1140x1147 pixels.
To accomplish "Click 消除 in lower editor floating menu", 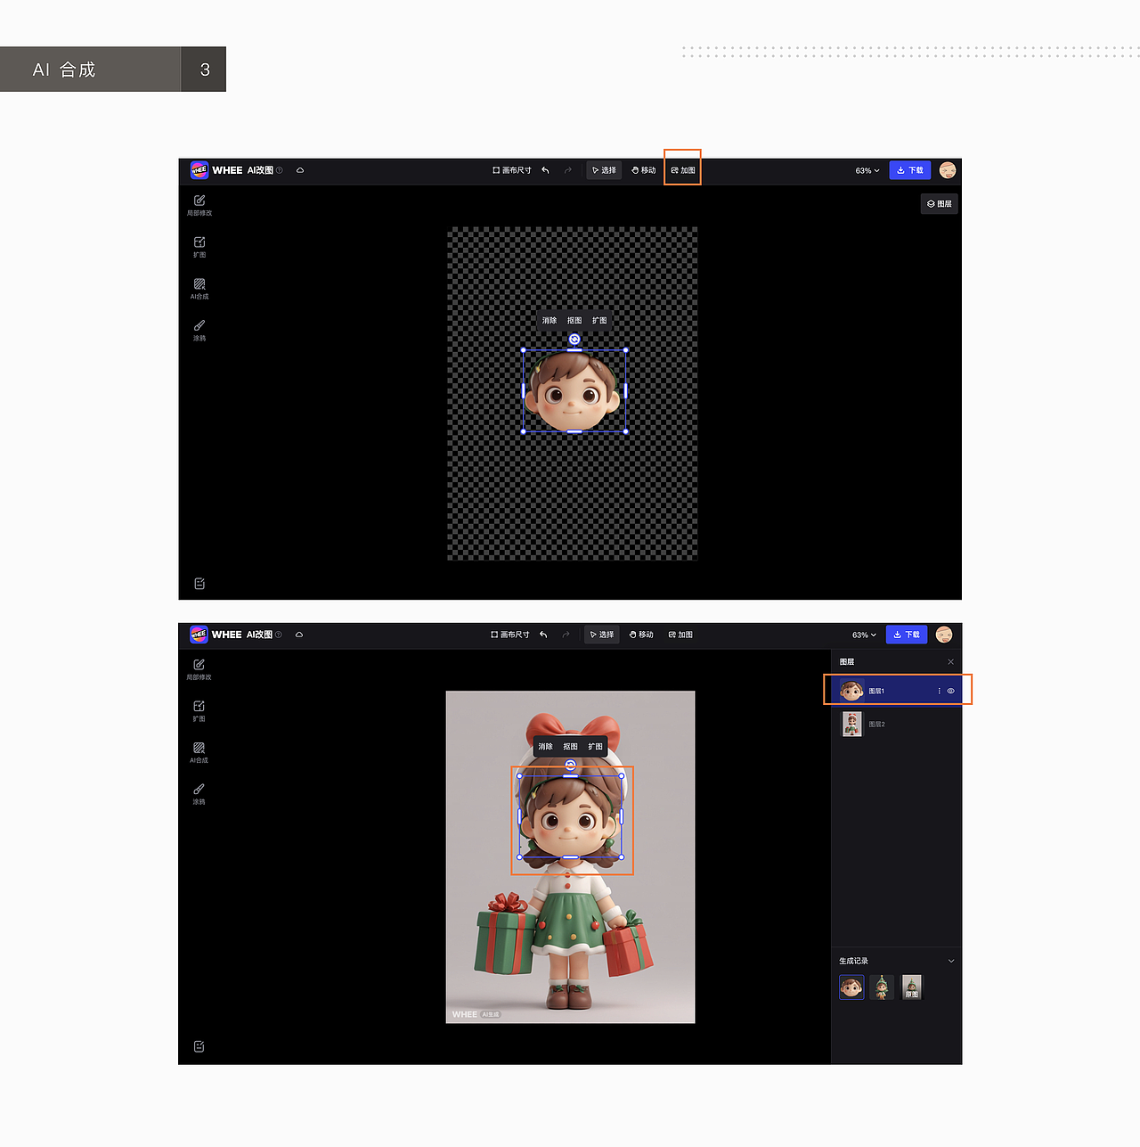I will (546, 747).
